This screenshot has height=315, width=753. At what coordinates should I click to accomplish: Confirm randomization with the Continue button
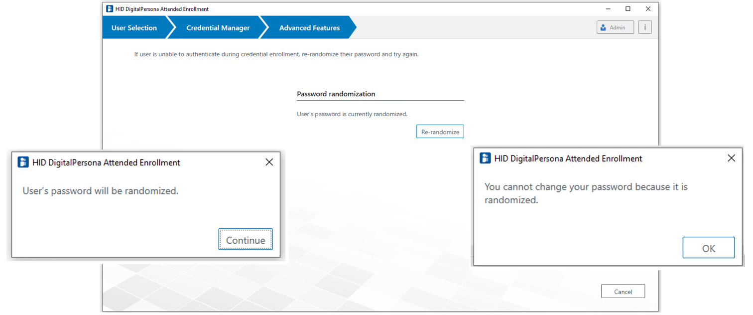pos(246,240)
